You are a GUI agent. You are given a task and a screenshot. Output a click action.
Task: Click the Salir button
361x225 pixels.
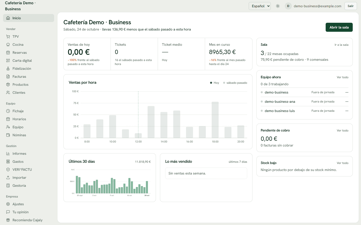coord(351,6)
